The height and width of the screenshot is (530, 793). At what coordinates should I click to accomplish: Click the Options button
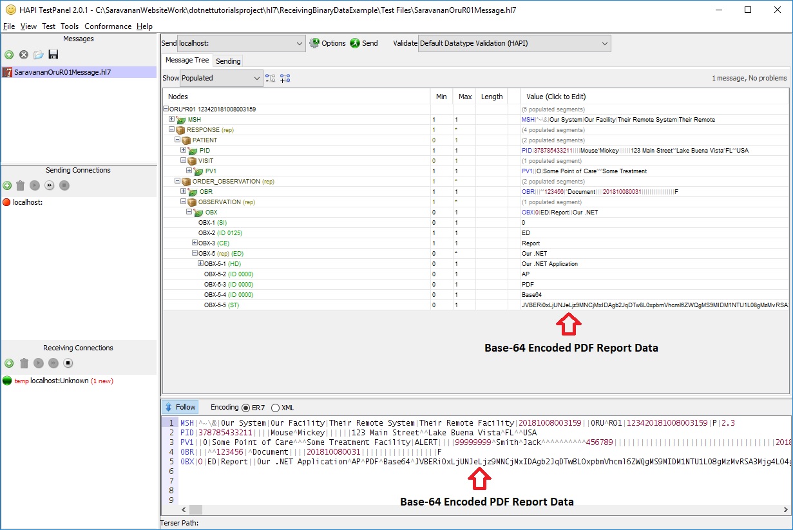click(327, 43)
